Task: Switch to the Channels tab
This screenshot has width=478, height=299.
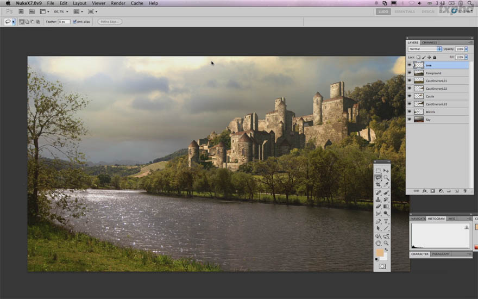Action: pyautogui.click(x=430, y=42)
